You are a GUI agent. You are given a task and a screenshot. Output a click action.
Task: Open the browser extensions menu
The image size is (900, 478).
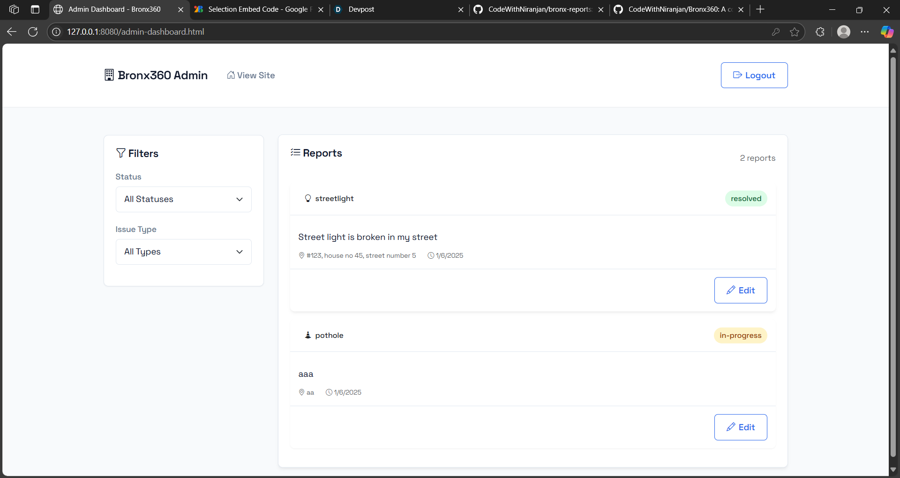point(820,32)
